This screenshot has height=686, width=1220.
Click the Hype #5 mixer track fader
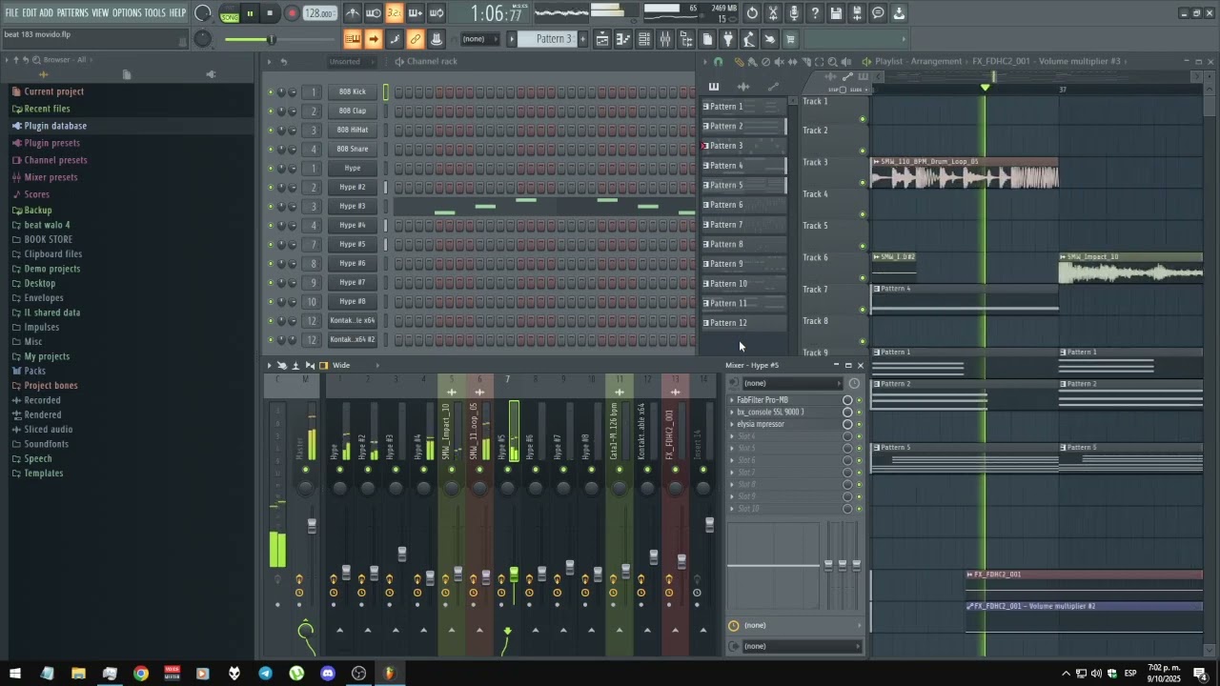point(514,575)
